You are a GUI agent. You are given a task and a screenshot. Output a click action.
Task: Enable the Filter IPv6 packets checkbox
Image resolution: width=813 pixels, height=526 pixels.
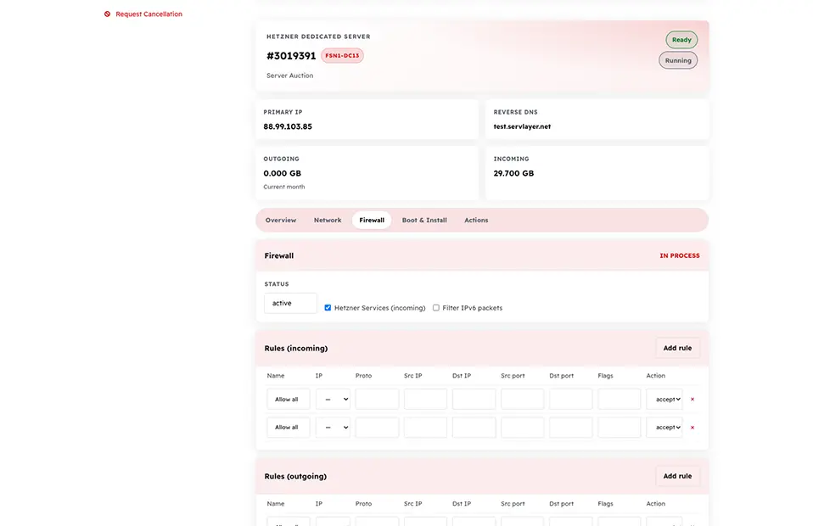(x=436, y=308)
